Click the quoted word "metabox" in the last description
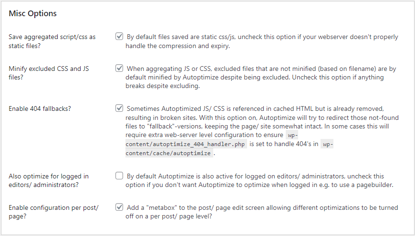The height and width of the screenshot is (236, 415). coord(163,208)
